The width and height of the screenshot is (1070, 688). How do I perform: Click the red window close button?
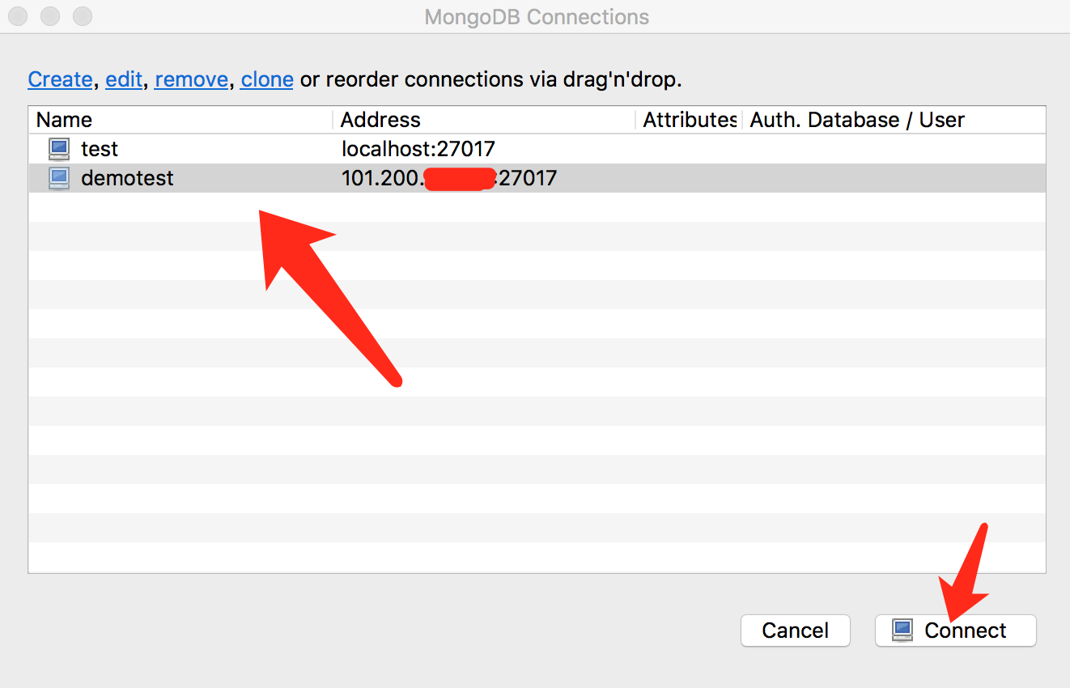[18, 16]
